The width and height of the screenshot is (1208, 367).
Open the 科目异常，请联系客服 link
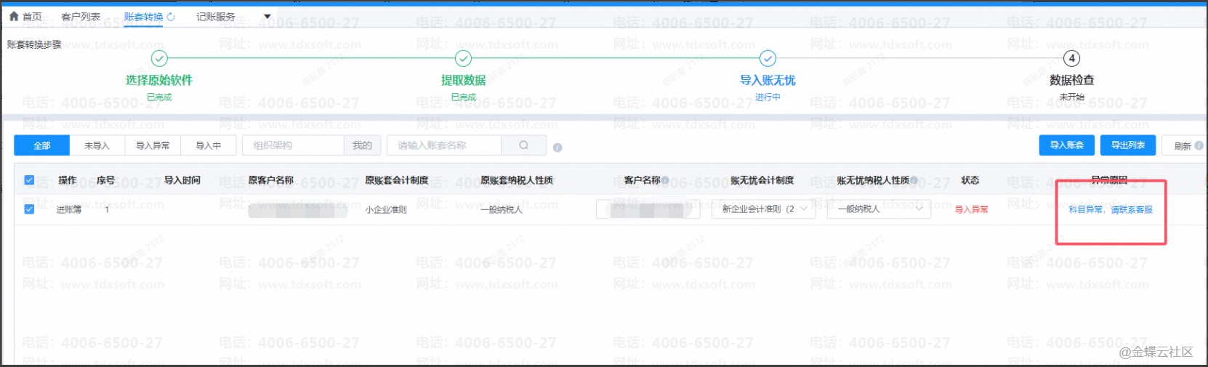tap(1110, 209)
